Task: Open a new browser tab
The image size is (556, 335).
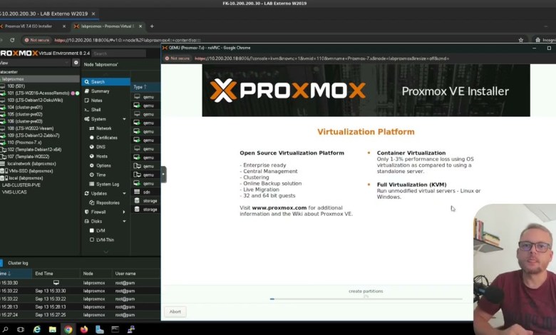Action: pyautogui.click(x=152, y=26)
